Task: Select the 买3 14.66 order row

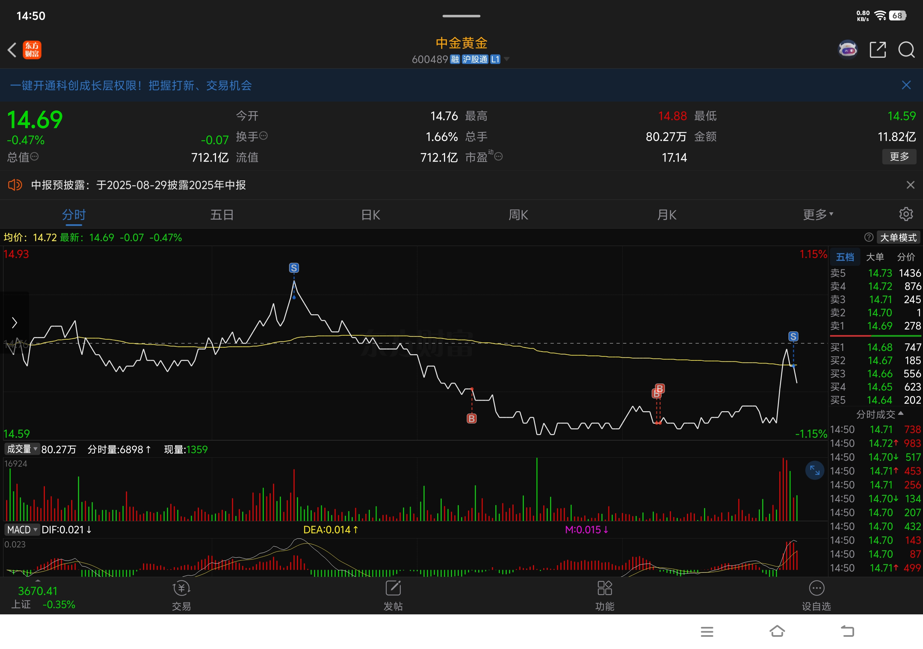Action: click(876, 374)
